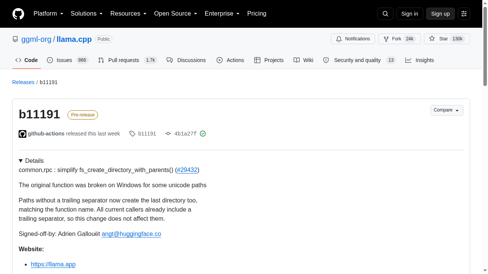Screen dimensions: 488x274
Task: Click the Pull requests tab icon
Action: click(x=101, y=60)
